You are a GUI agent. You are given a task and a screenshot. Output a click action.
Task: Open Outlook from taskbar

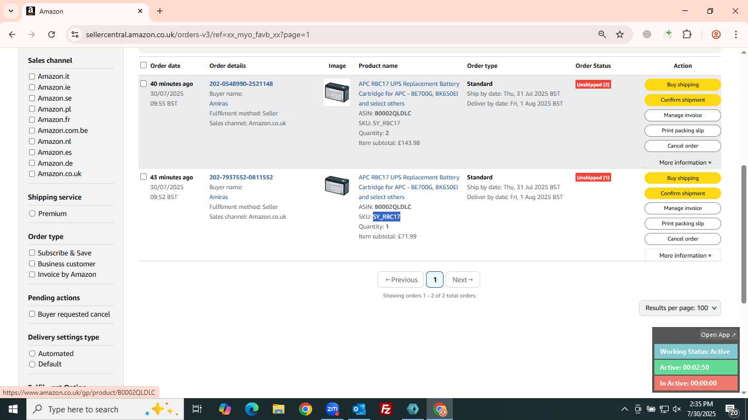tap(359, 409)
